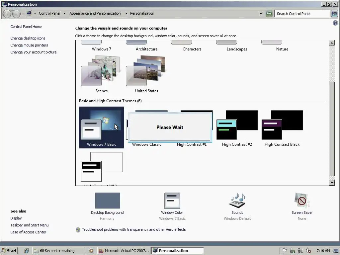
Task: Click the Nature theme label
Action: tap(282, 49)
